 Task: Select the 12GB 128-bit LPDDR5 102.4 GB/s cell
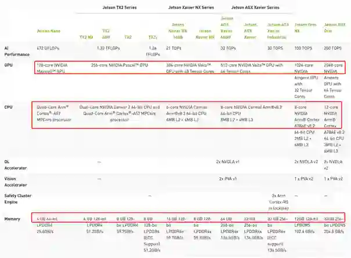[306, 225]
